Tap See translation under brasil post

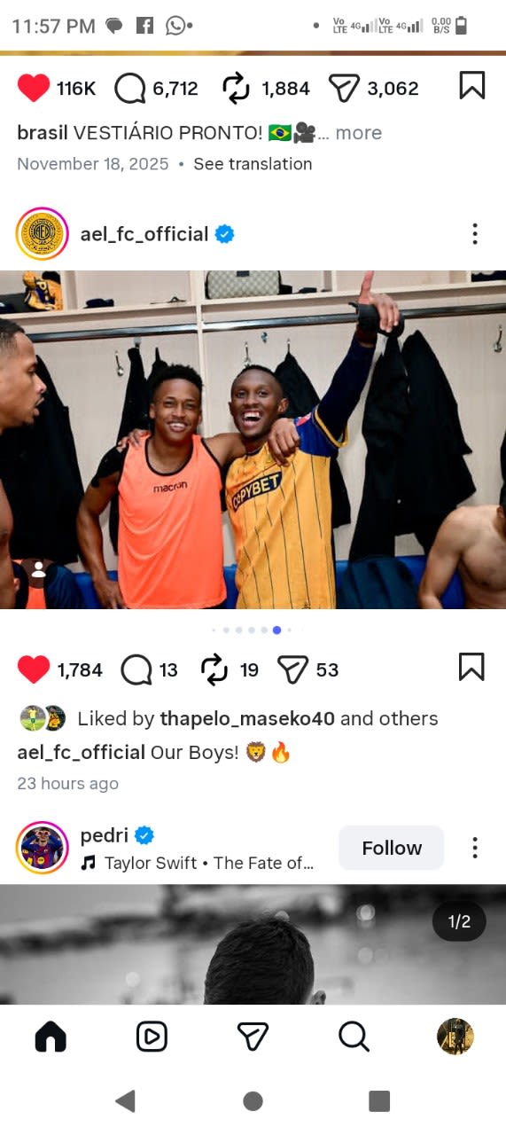(253, 164)
